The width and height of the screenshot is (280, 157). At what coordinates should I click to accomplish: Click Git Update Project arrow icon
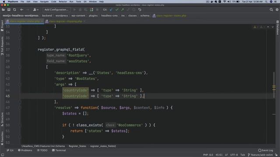point(111,10)
